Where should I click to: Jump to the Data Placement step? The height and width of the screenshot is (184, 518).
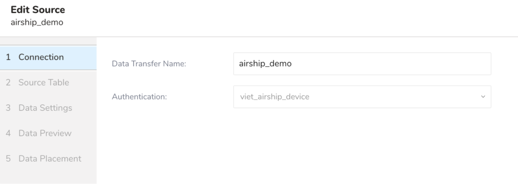click(x=49, y=158)
